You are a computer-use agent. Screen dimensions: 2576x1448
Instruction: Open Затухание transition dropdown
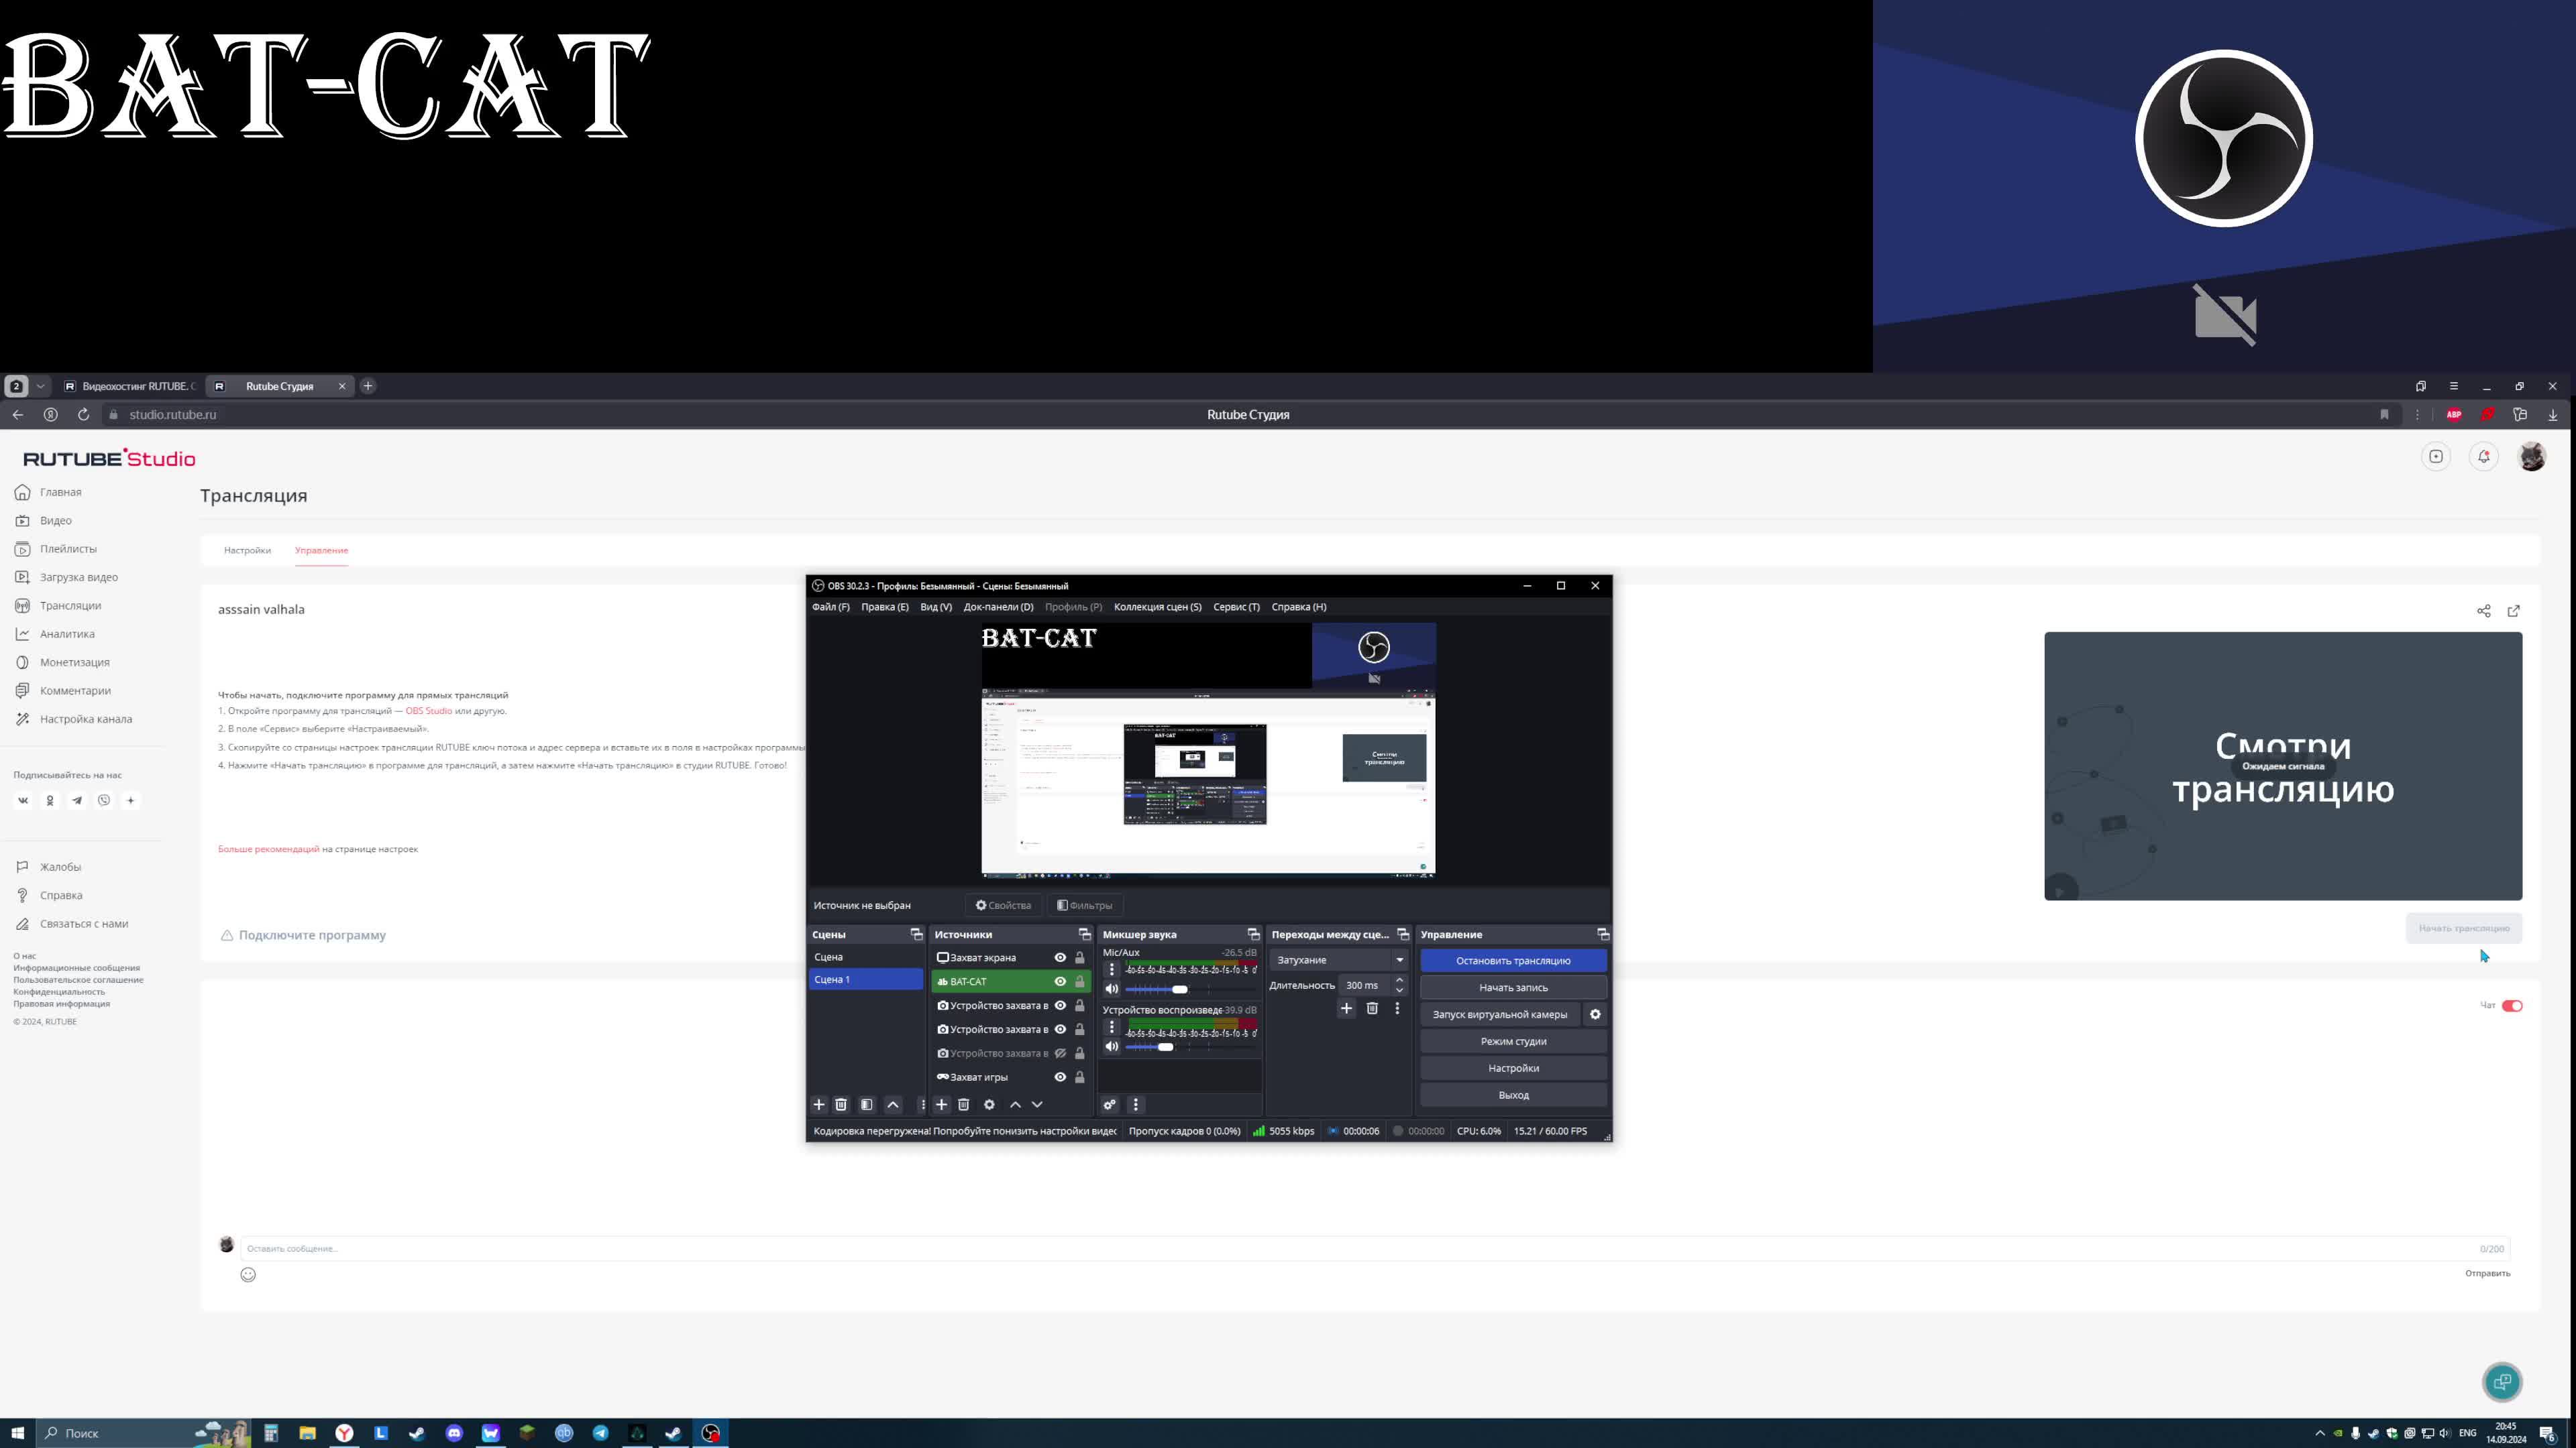(1339, 959)
